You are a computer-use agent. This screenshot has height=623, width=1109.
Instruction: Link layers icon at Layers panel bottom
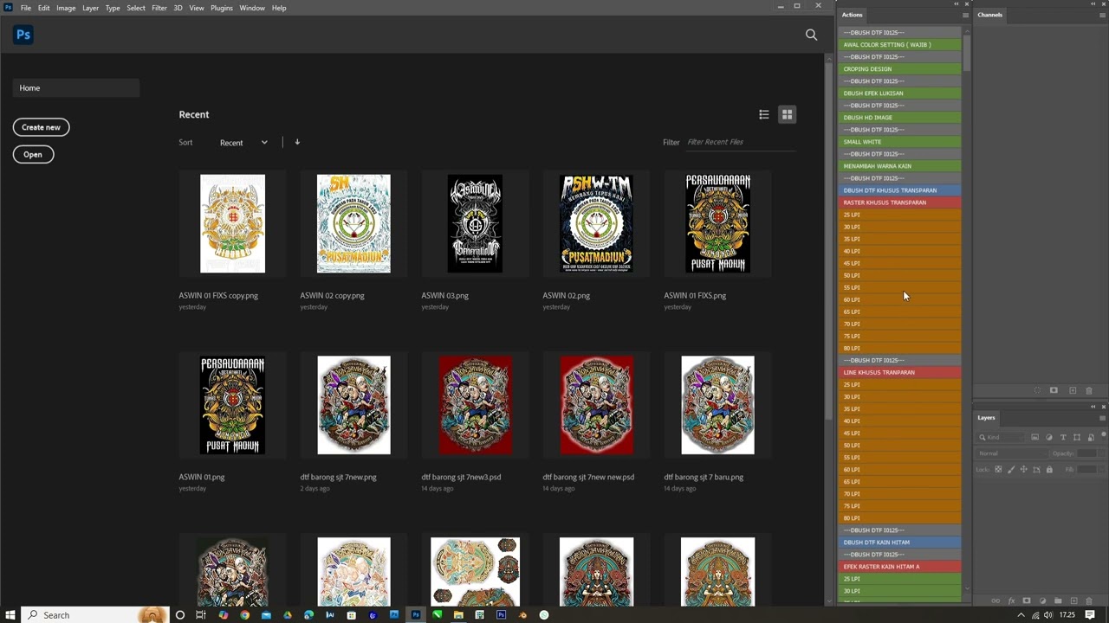[996, 601]
